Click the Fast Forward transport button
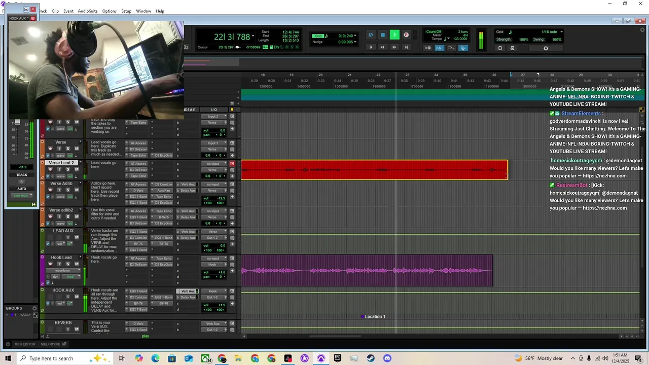Screen dimensions: 649x365 394,47
